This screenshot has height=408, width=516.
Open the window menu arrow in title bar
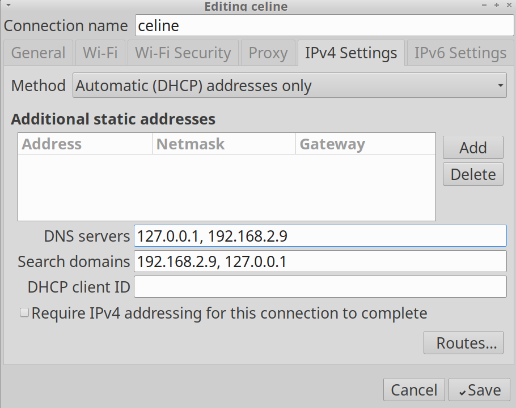coord(8,5)
